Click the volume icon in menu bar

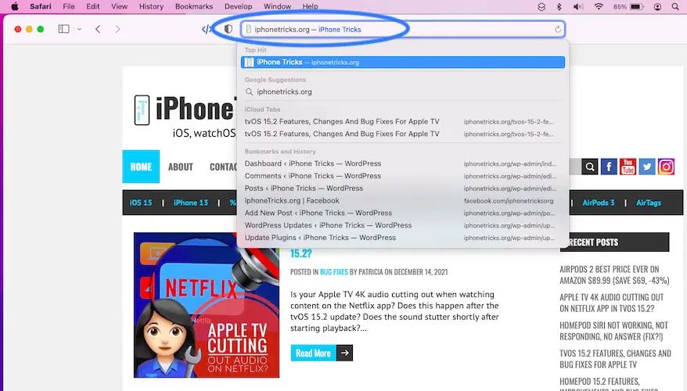coord(578,6)
